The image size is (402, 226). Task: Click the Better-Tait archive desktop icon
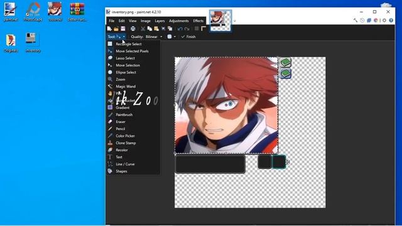[77, 12]
